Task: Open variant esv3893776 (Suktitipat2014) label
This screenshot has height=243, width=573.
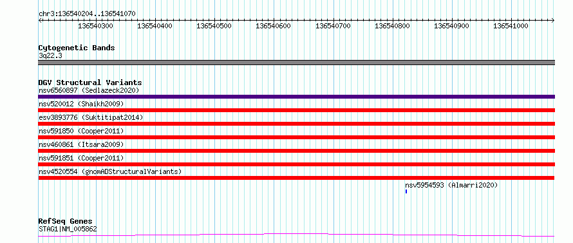Action: (91, 117)
